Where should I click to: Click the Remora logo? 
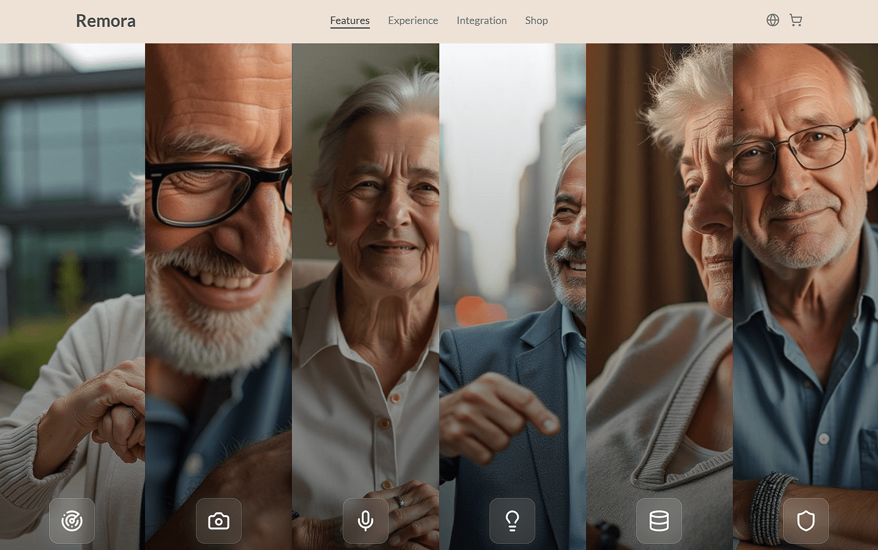point(106,21)
